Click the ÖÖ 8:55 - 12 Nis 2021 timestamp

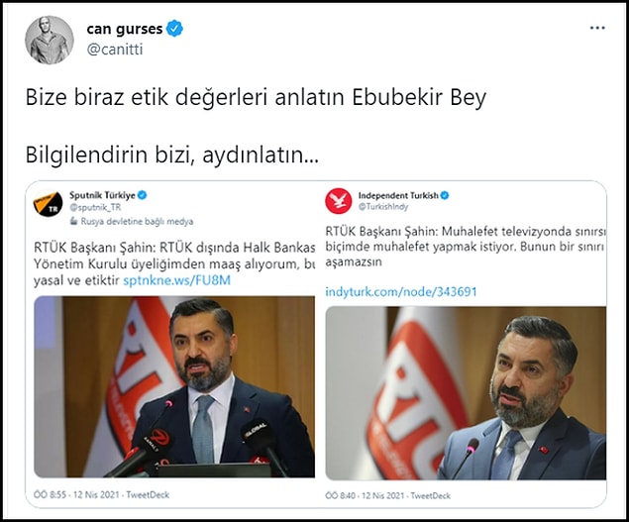tap(76, 494)
